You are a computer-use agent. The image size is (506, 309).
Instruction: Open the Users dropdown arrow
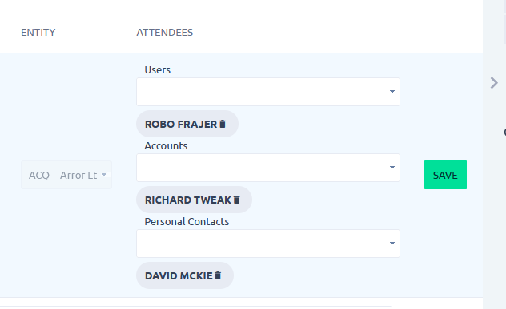click(x=392, y=92)
